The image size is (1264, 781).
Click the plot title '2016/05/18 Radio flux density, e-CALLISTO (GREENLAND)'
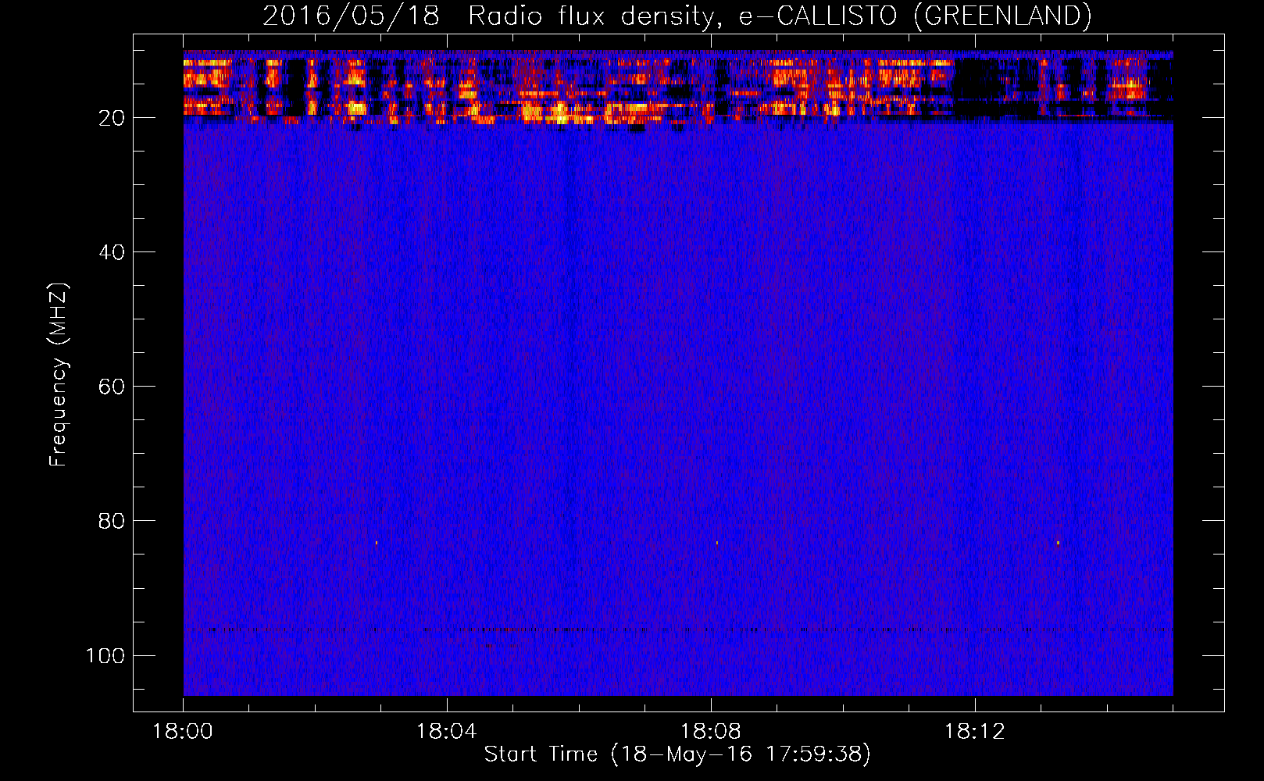[x=677, y=16]
